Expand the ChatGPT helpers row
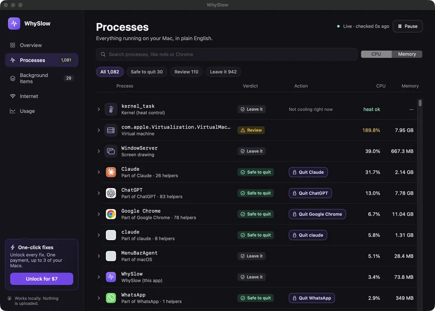This screenshot has width=435, height=311. pos(99,193)
